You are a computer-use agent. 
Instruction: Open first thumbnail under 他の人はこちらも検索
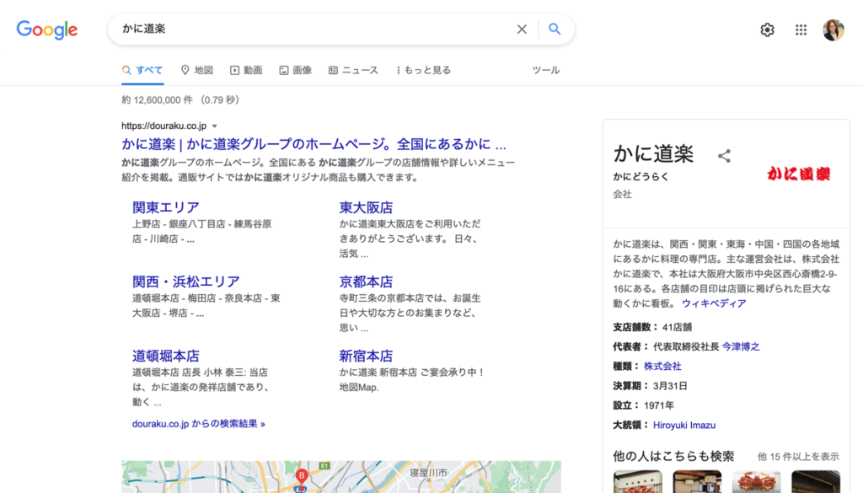pyautogui.click(x=637, y=481)
